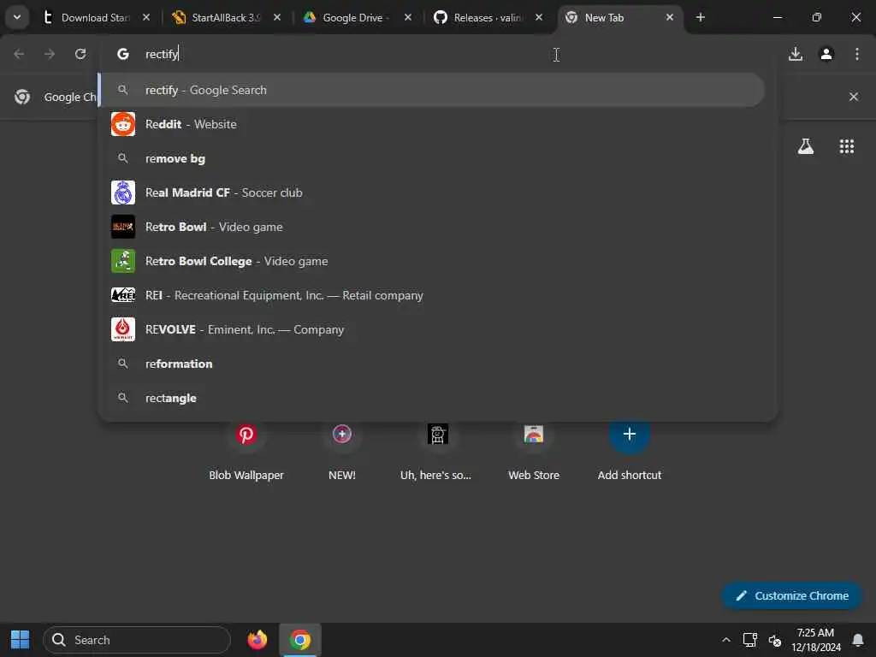This screenshot has height=657, width=876.
Task: Reload the page
Action: click(x=80, y=54)
